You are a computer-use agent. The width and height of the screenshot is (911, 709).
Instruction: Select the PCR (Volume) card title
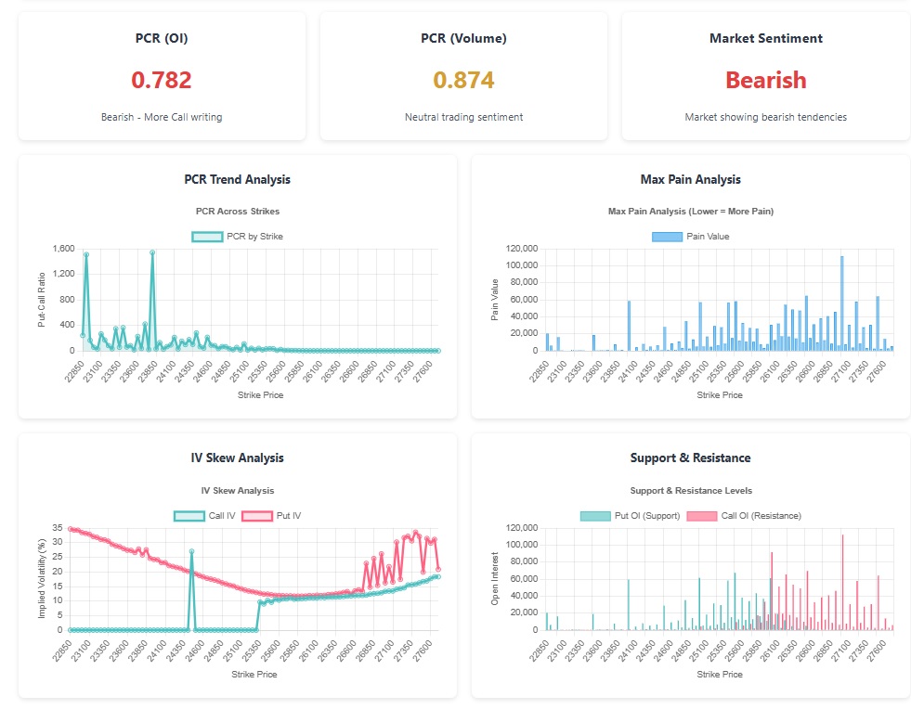463,38
